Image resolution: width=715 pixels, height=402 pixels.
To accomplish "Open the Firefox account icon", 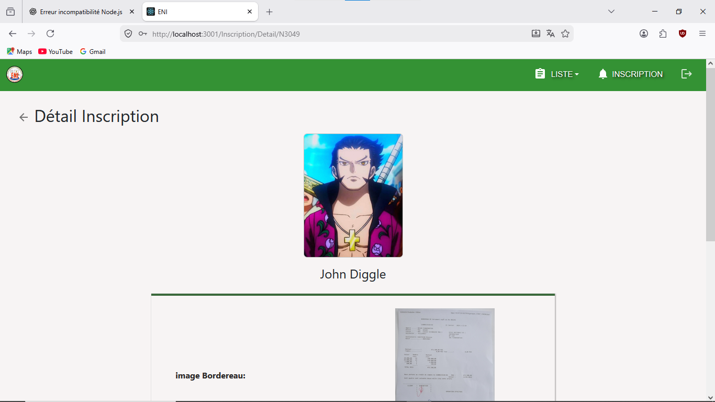I will point(644,33).
